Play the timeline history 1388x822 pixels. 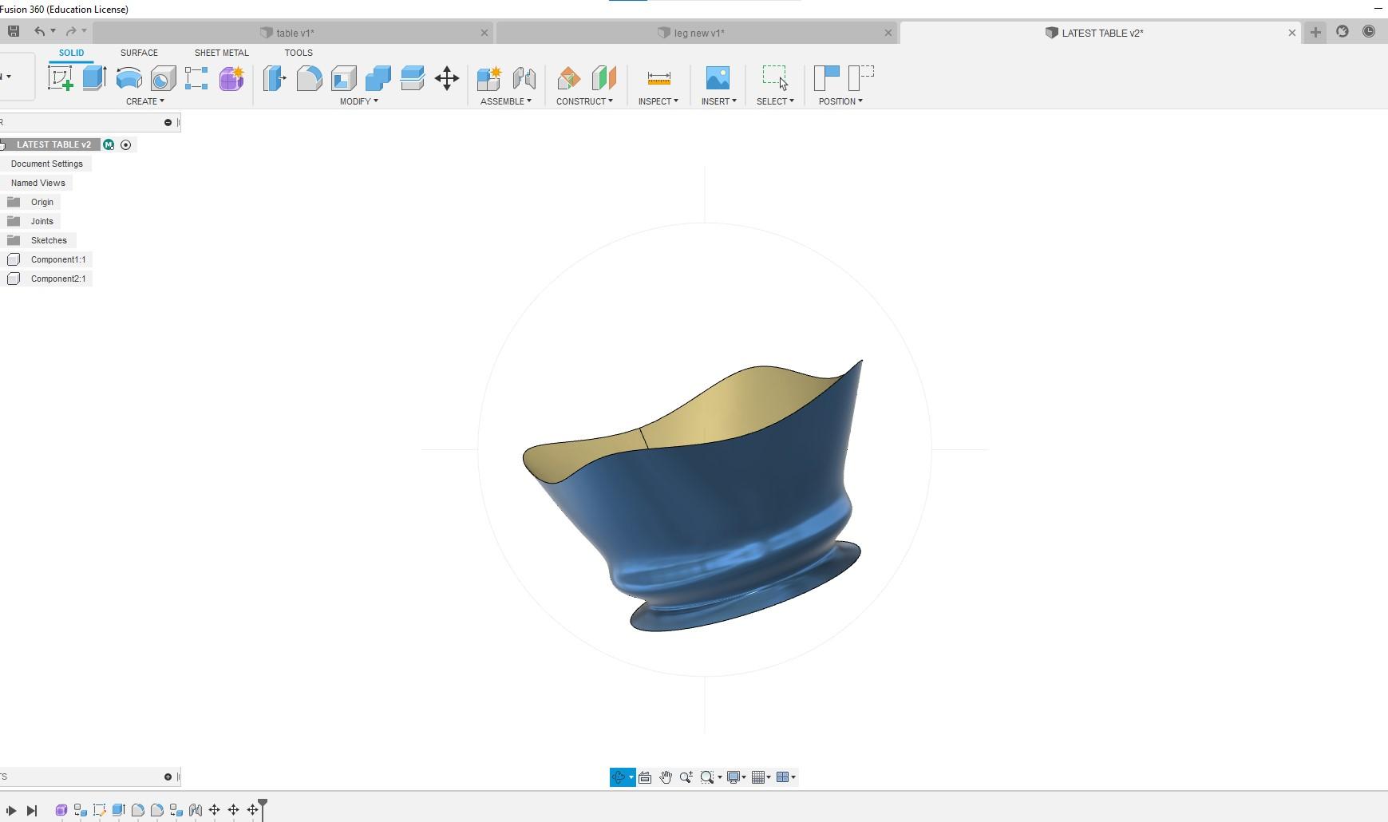pos(11,809)
